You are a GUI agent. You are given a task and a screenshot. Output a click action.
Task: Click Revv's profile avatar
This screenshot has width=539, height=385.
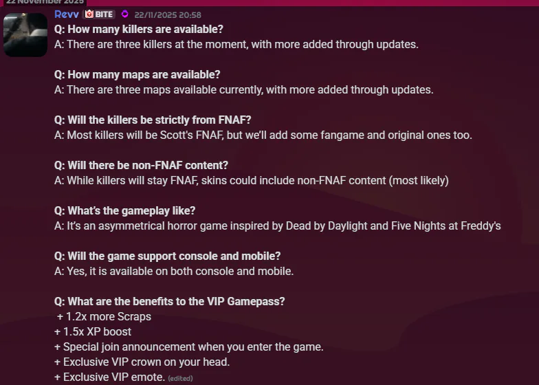(x=25, y=35)
